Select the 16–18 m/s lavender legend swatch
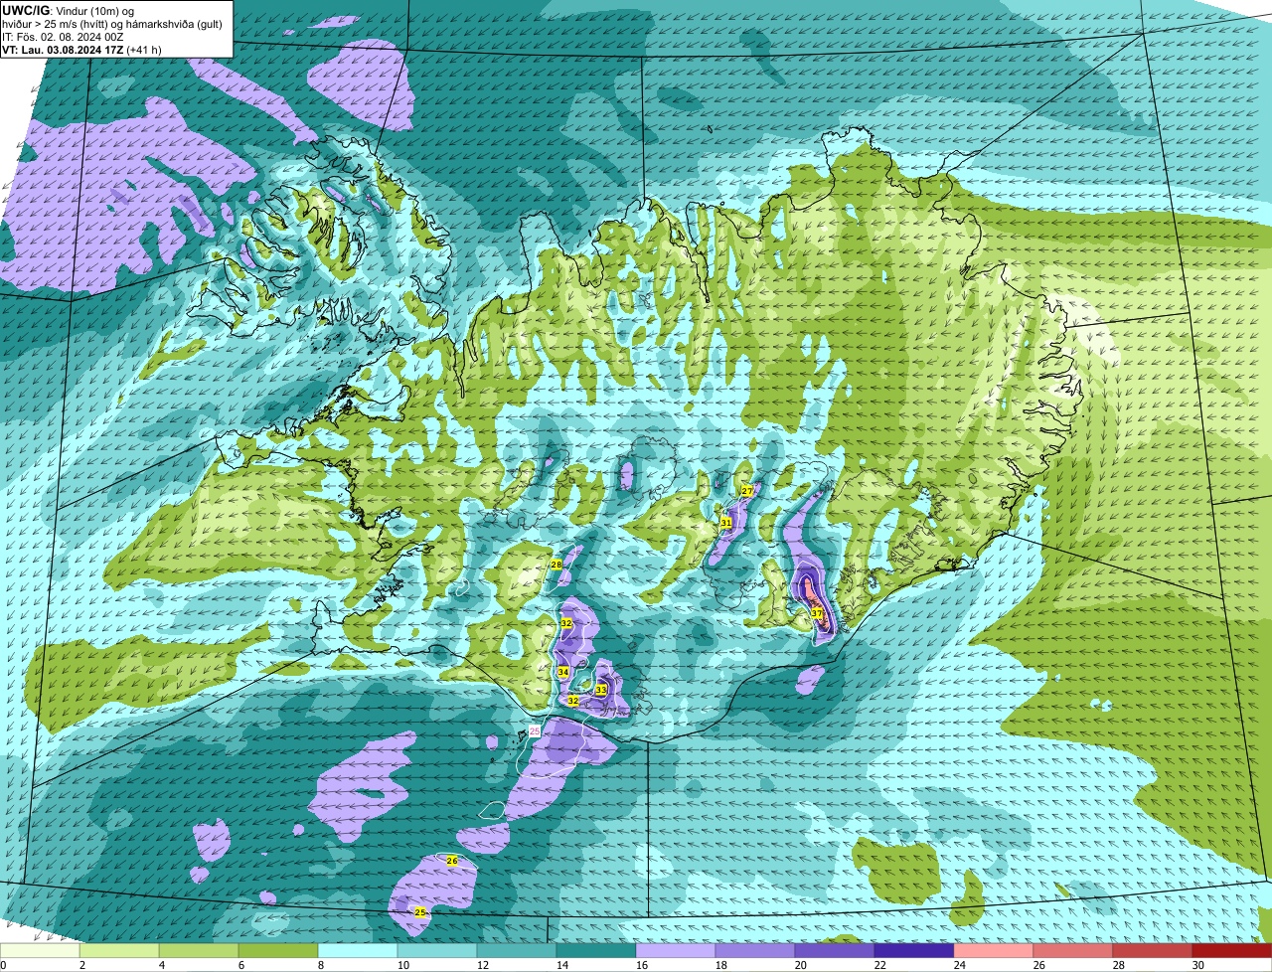1272x972 pixels. (x=676, y=950)
